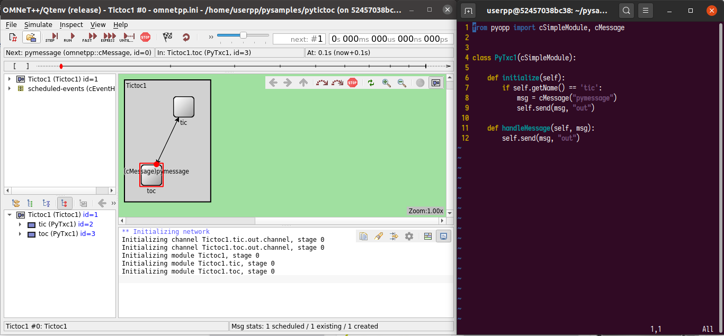Expand the tic (PyTxc1) tree node

tap(20, 224)
